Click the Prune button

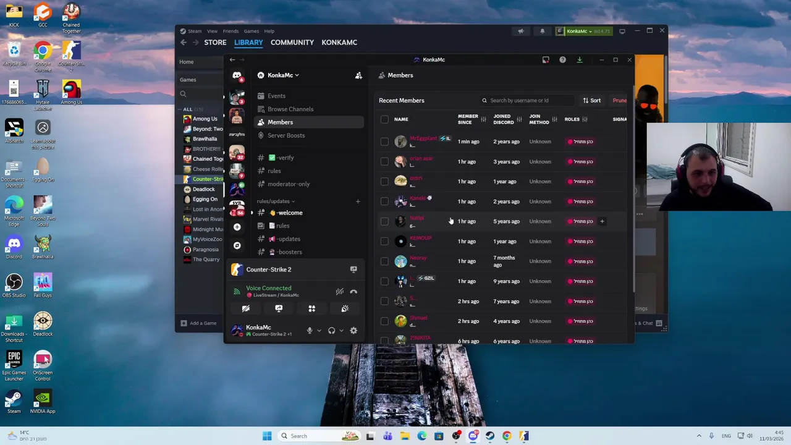click(619, 101)
